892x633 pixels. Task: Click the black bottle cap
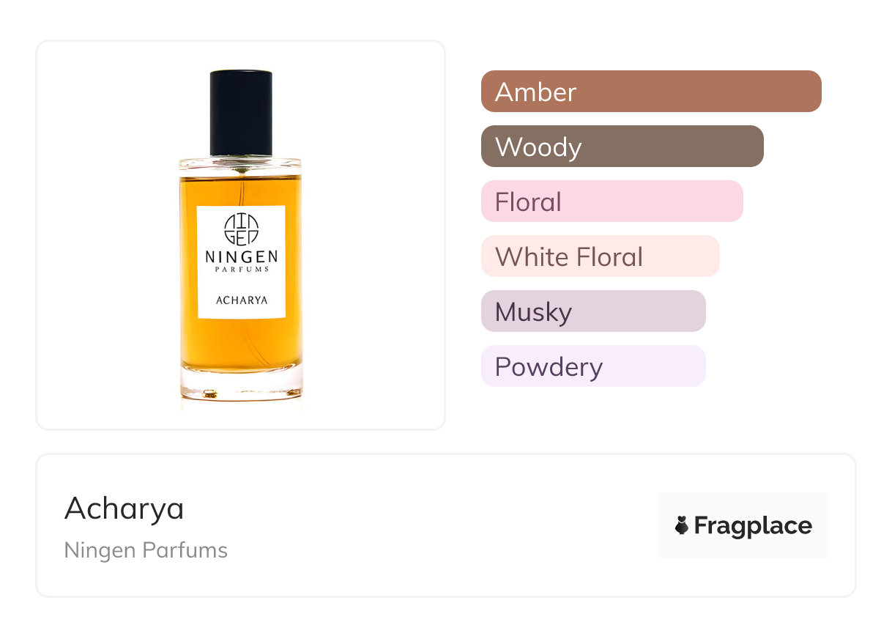pos(241,113)
